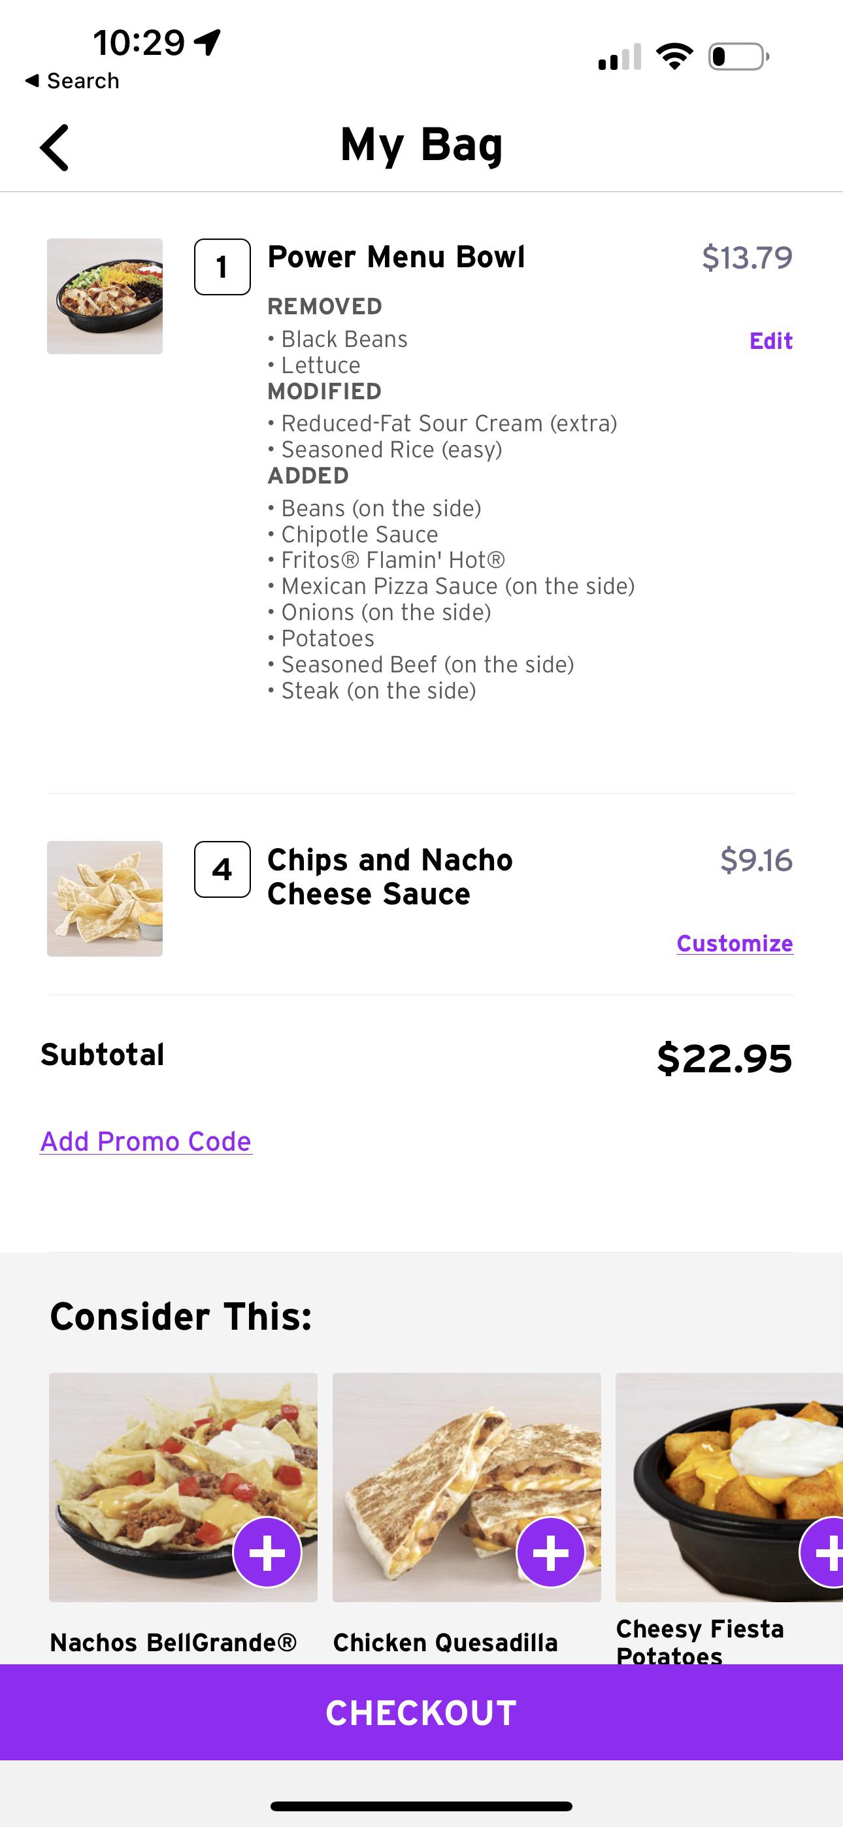Tap the CHECKOUT button

pyautogui.click(x=421, y=1713)
